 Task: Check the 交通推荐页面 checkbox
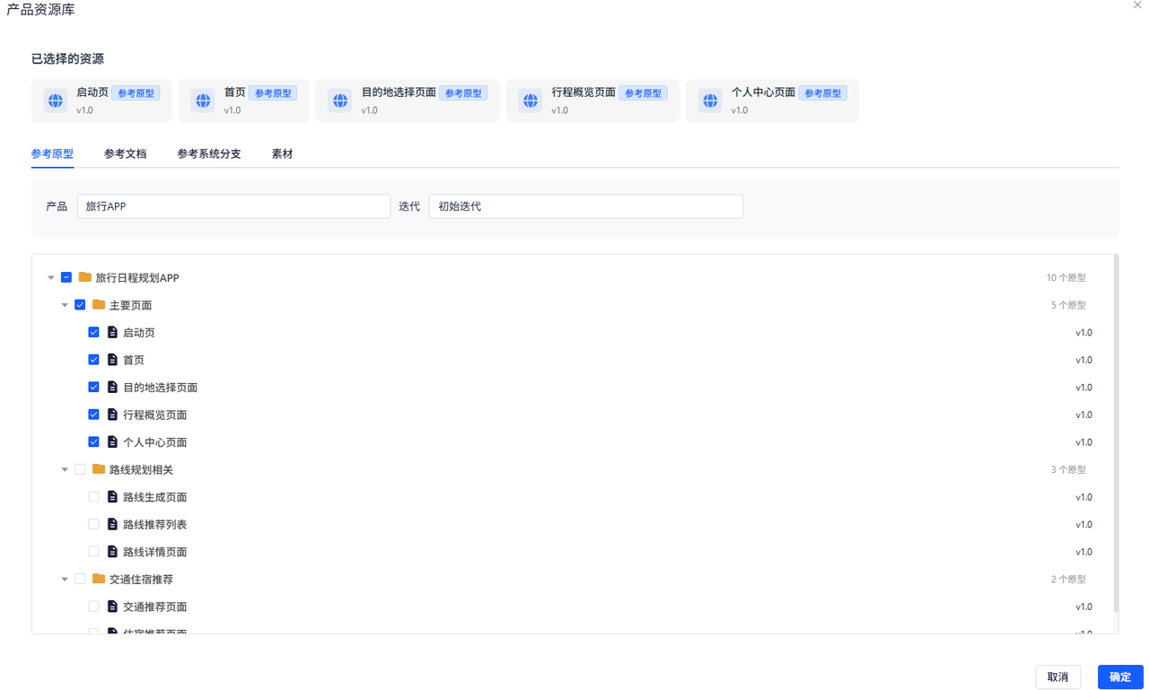coord(93,607)
